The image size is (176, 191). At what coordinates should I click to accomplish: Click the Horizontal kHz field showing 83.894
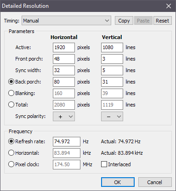click(x=67, y=153)
